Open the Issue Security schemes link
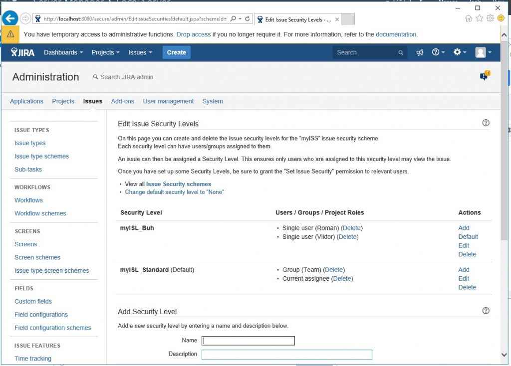 pos(179,184)
